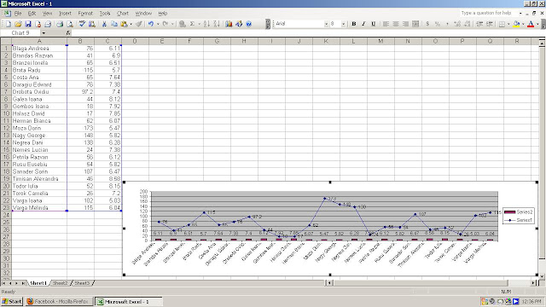Open the File menu
546x307 pixels.
[x=18, y=14]
